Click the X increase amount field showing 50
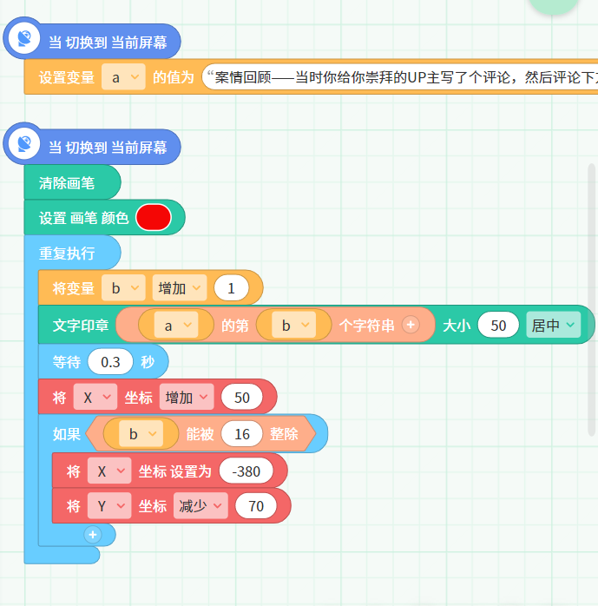This screenshot has height=606, width=598. click(x=242, y=397)
